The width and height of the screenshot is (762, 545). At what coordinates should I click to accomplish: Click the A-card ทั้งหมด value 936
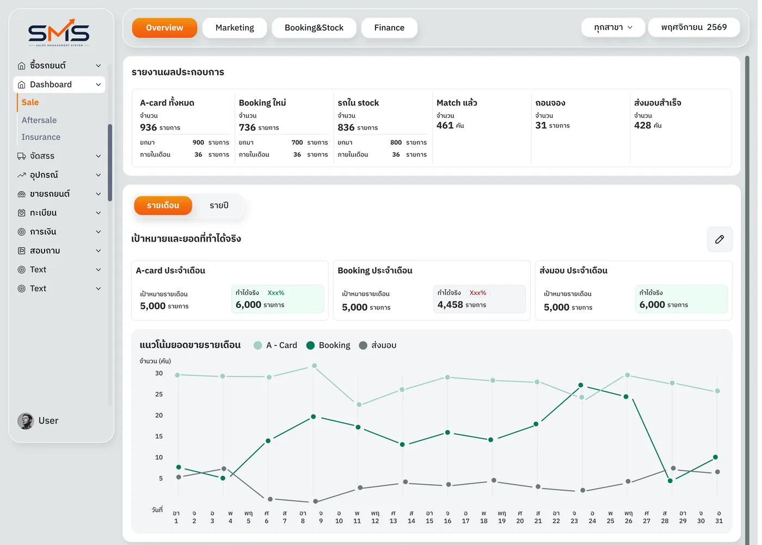point(149,127)
